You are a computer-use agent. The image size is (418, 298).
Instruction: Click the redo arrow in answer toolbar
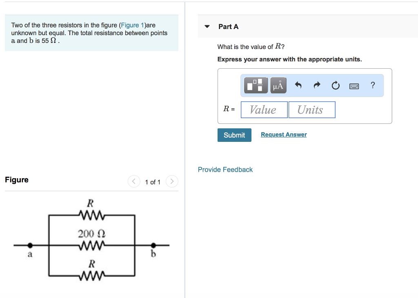point(316,85)
